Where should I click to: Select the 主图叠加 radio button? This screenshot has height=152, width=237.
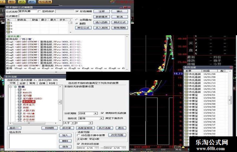77,19
